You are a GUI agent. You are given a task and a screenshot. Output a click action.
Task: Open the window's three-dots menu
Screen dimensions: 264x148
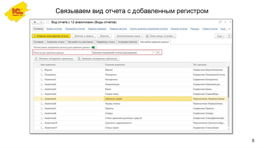[x=225, y=22]
